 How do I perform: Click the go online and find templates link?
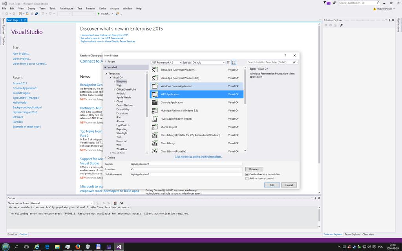(198, 156)
